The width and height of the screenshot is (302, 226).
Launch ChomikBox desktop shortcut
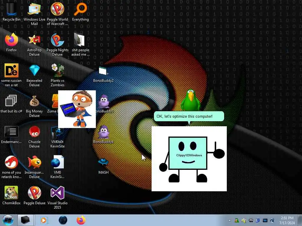[x=12, y=195]
